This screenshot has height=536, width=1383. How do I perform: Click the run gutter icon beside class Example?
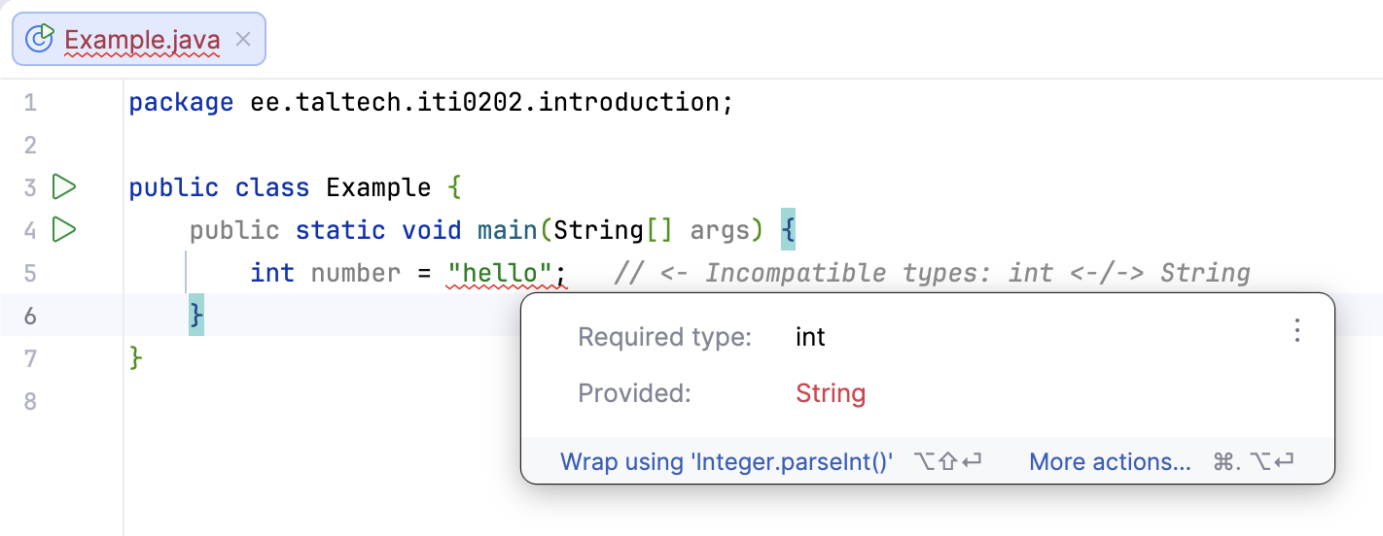point(64,186)
